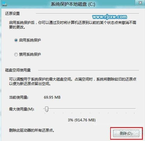
Task: Click the 69.95 MB current usage value
Action: tap(52, 97)
